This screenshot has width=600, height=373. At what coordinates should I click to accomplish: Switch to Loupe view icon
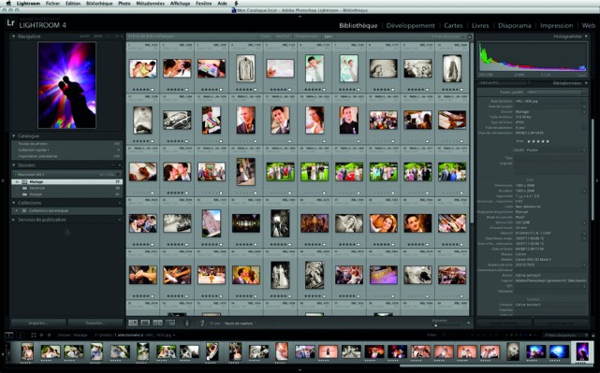pyautogui.click(x=145, y=323)
